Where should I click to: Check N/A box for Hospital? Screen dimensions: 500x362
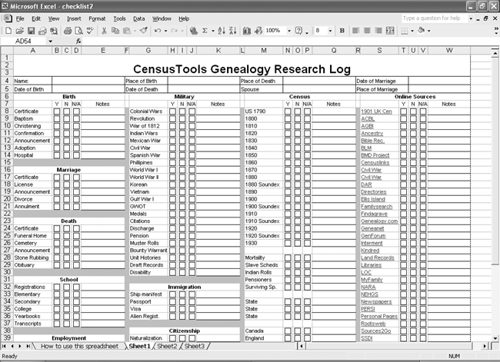click(76, 155)
